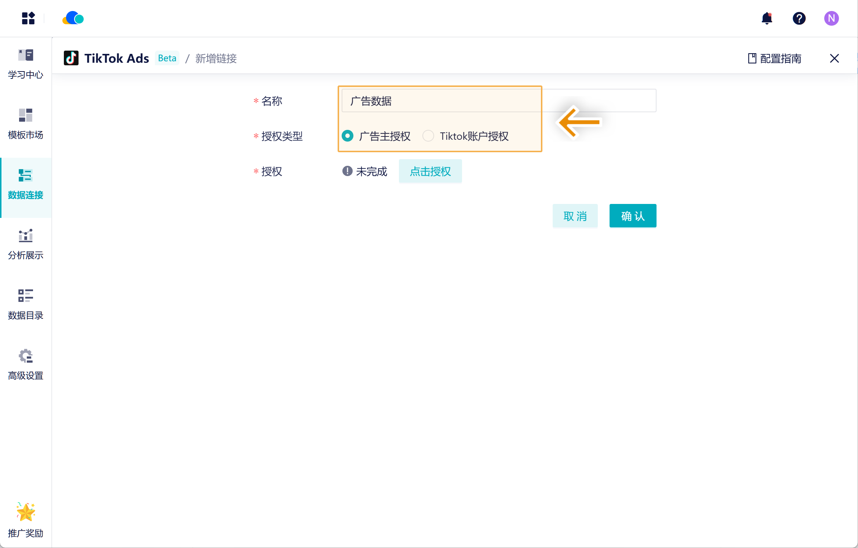Select the Tiktok账户授权 radio option
The height and width of the screenshot is (548, 858).
(428, 136)
